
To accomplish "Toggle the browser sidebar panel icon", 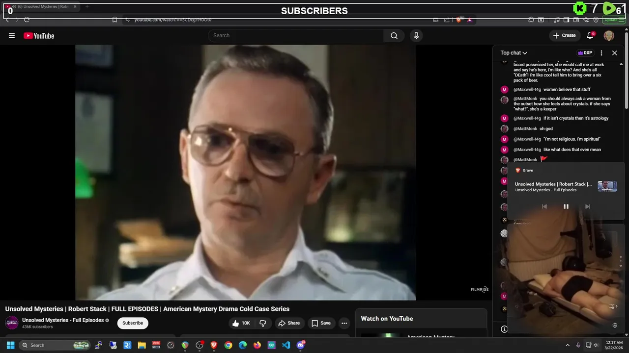I will click(566, 20).
